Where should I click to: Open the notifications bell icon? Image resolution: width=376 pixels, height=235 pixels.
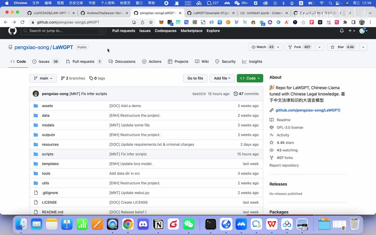(342, 31)
